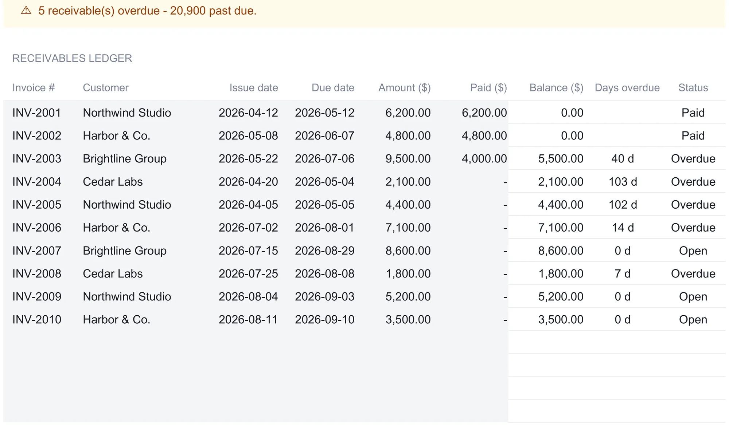Click the Invoice # column header
The width and height of the screenshot is (729, 426).
click(34, 88)
